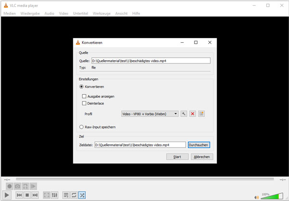
Task: Open the Medien menu
Action: pos(10,13)
